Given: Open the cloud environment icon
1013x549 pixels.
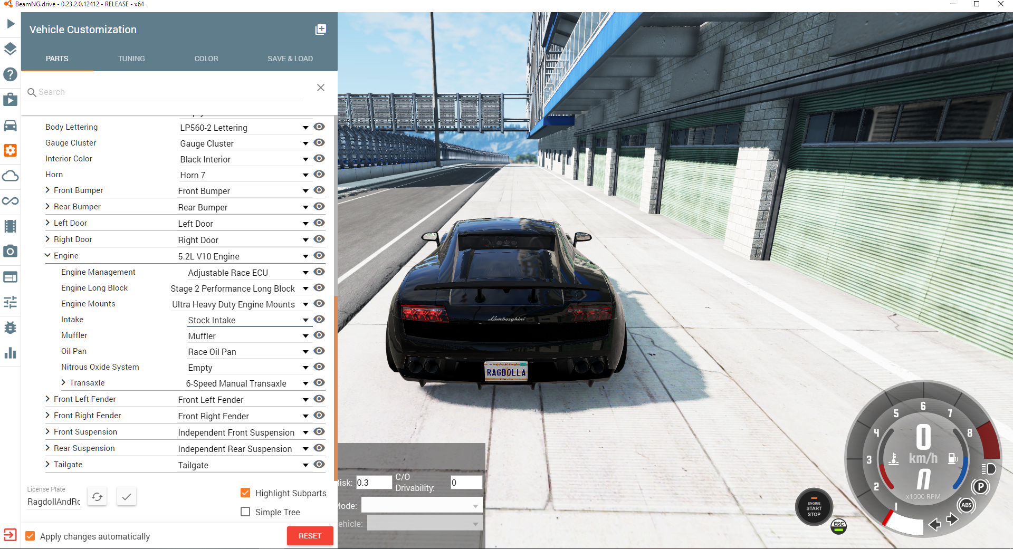Looking at the screenshot, I should 11,176.
